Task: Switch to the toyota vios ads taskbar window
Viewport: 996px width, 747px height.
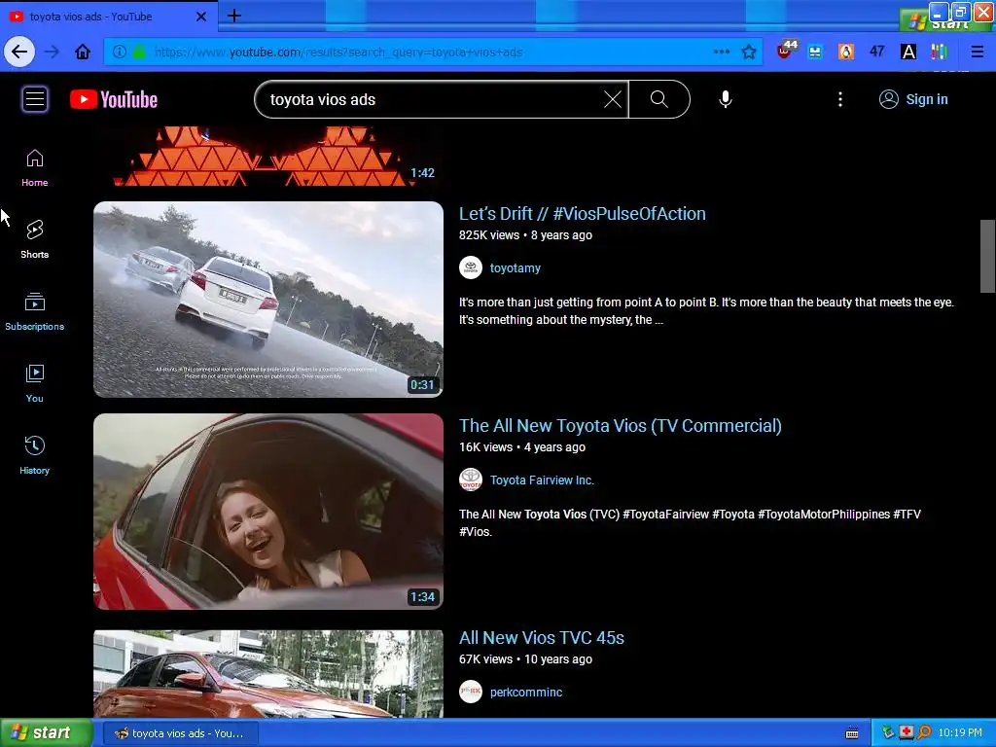Action: (x=180, y=733)
